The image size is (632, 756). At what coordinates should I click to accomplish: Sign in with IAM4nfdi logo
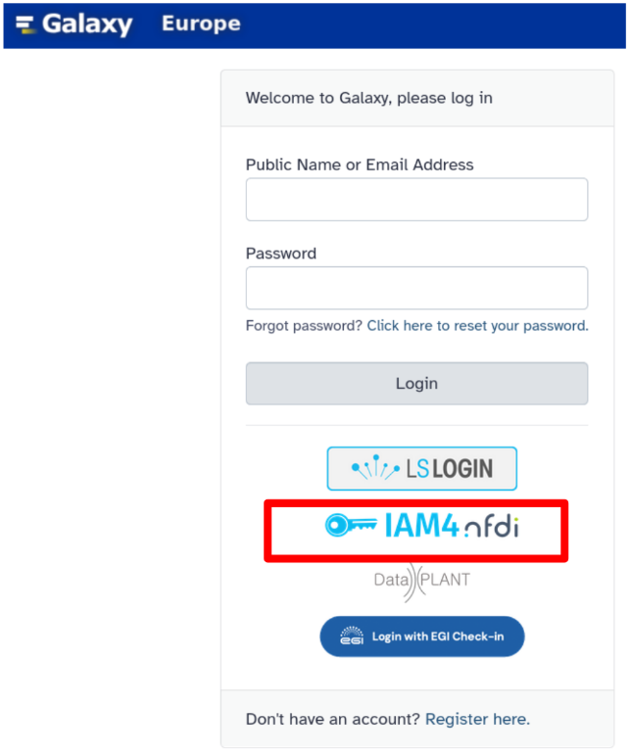tap(421, 526)
